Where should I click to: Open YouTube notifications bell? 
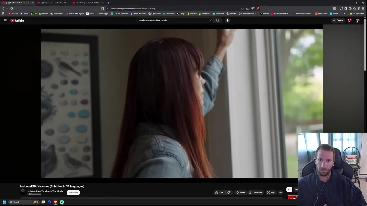pyautogui.click(x=349, y=20)
